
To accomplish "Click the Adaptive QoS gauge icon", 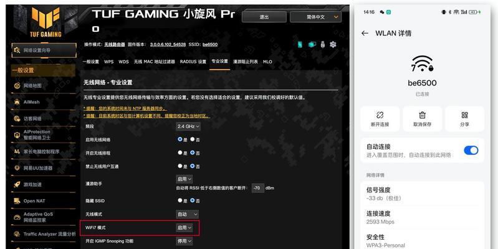I will point(17,217).
